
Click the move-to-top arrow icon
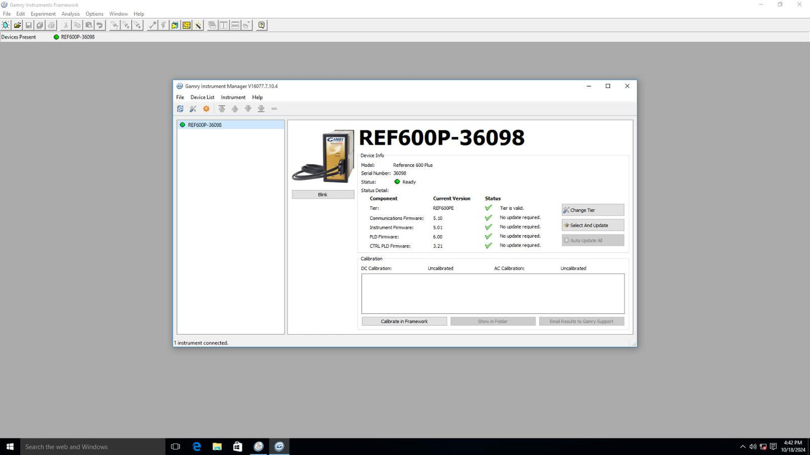(222, 109)
